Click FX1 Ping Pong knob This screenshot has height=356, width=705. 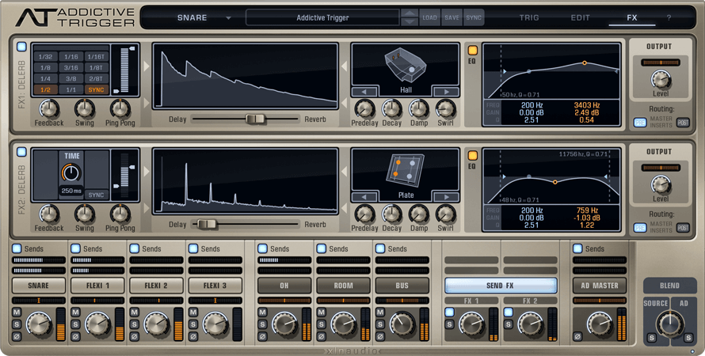[120, 109]
